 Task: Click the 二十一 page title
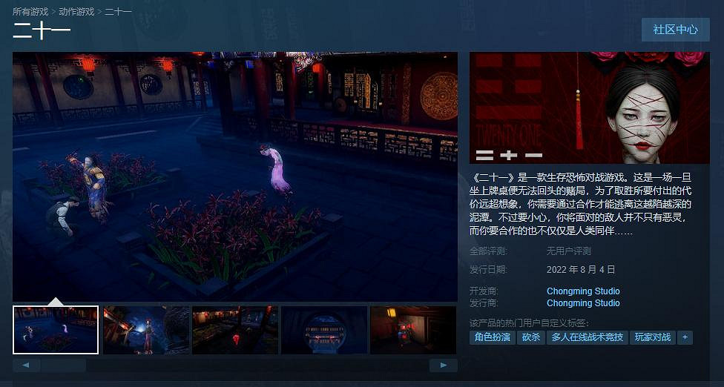pyautogui.click(x=42, y=30)
